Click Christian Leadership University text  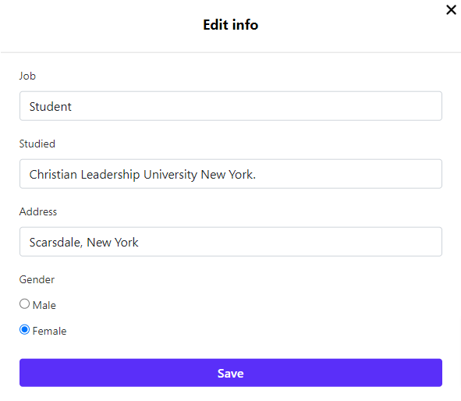[113, 175]
